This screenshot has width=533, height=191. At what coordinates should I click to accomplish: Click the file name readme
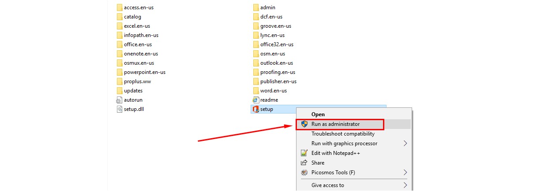[x=269, y=100]
